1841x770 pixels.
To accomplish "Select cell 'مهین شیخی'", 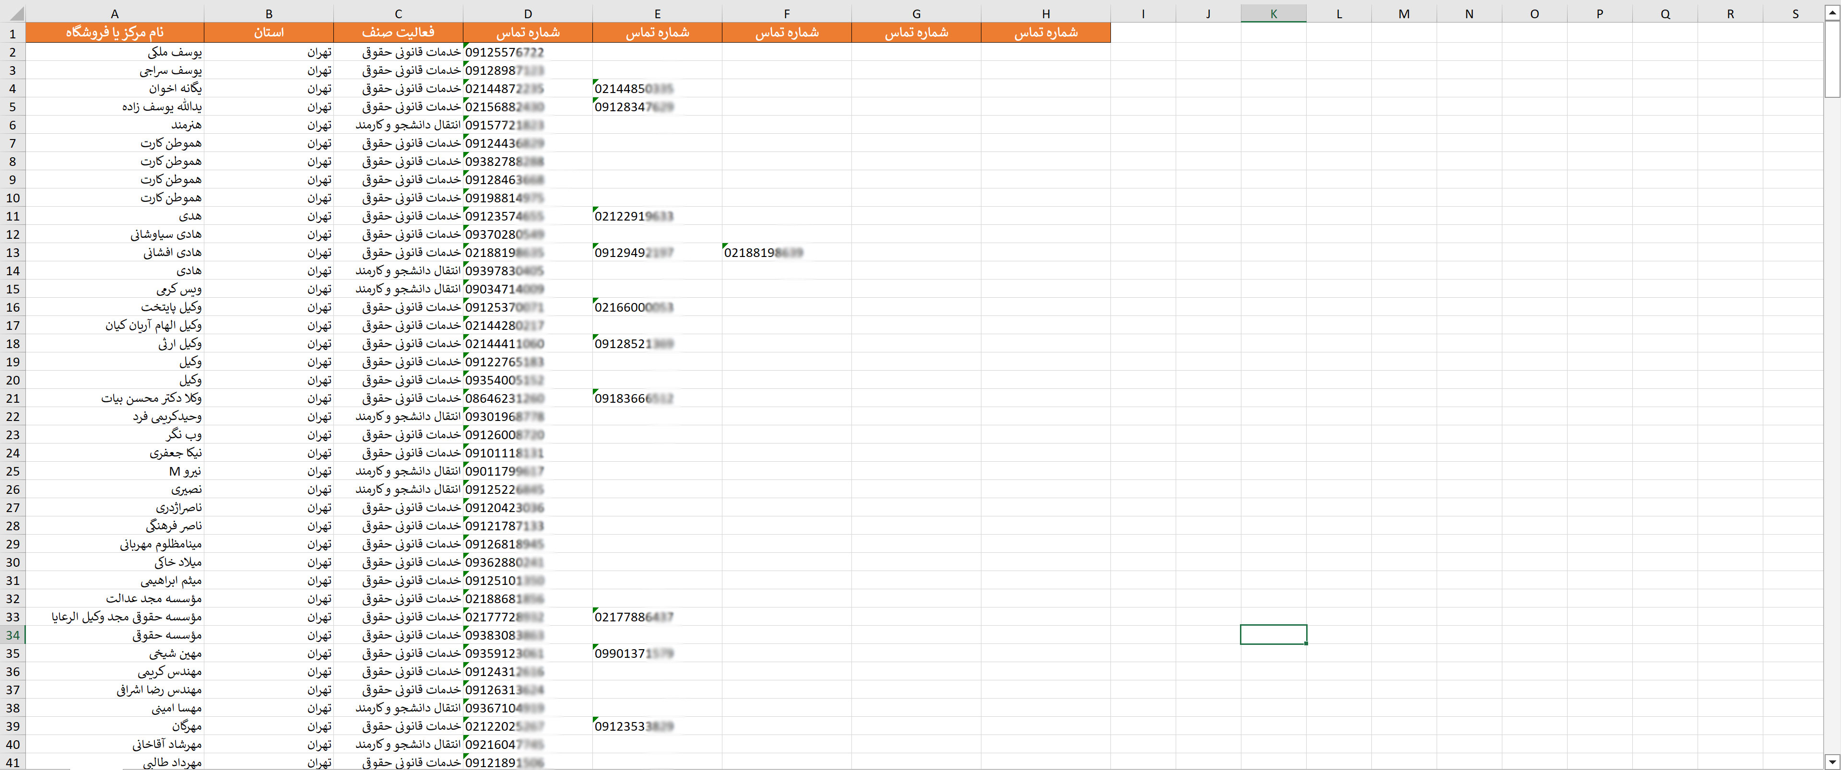I will pyautogui.click(x=115, y=653).
